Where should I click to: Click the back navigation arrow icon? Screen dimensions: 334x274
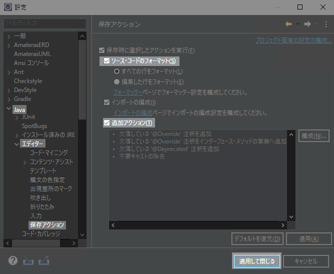(288, 24)
